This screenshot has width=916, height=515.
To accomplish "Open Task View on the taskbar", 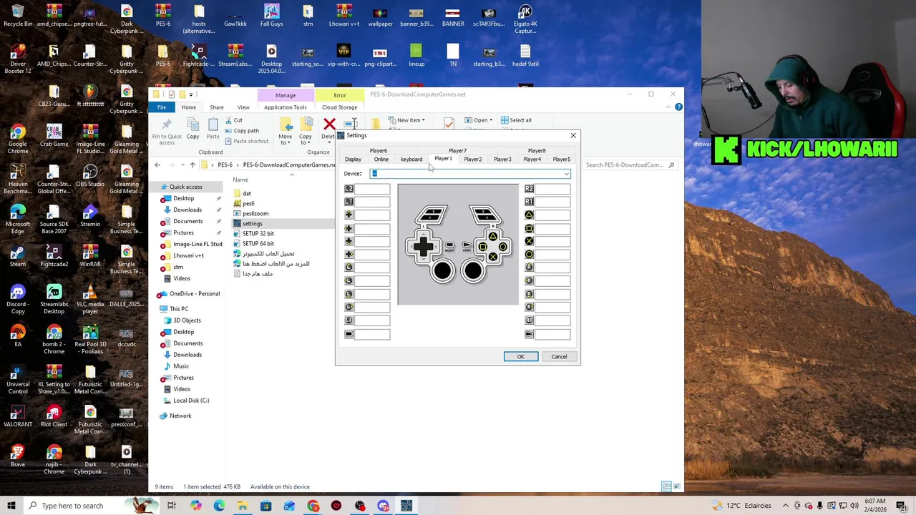I will click(x=172, y=506).
